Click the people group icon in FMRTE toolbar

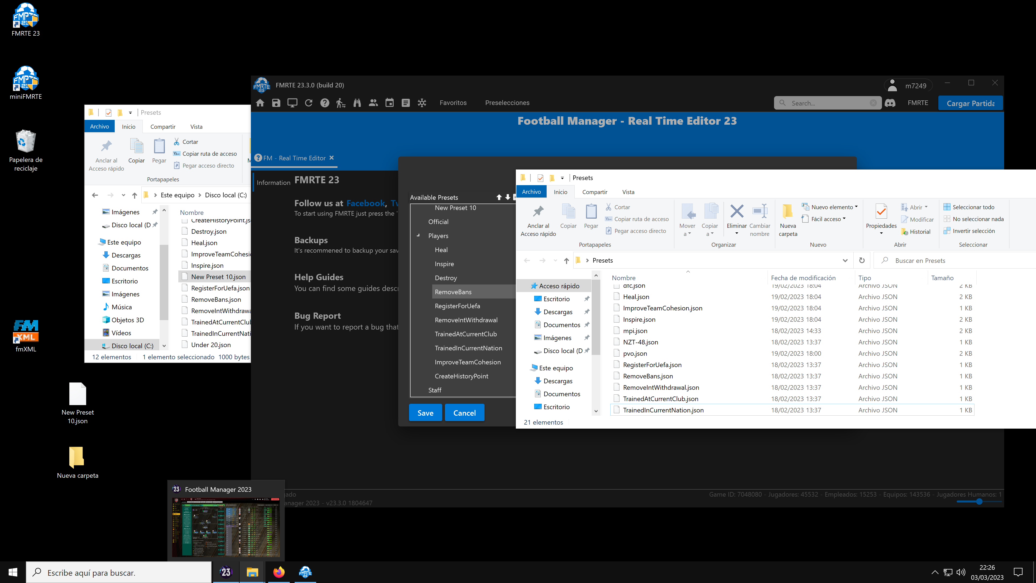pyautogui.click(x=373, y=103)
